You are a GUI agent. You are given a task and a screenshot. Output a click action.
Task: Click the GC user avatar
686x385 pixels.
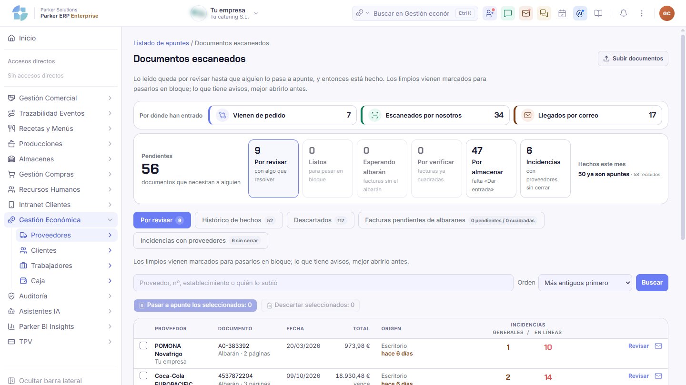pyautogui.click(x=667, y=13)
